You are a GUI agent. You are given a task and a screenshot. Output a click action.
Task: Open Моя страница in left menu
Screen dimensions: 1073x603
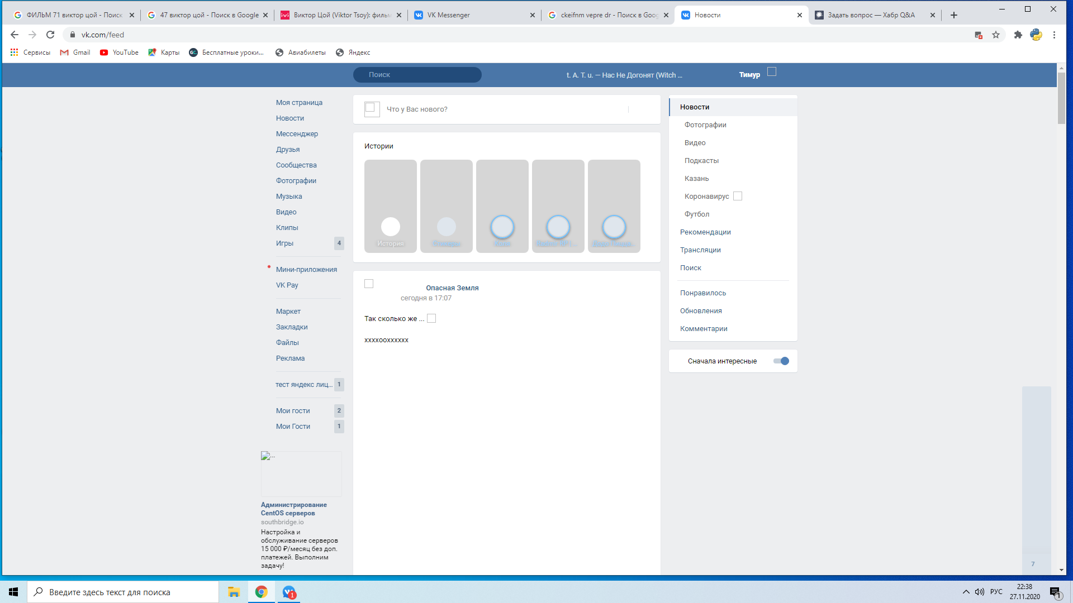[299, 103]
